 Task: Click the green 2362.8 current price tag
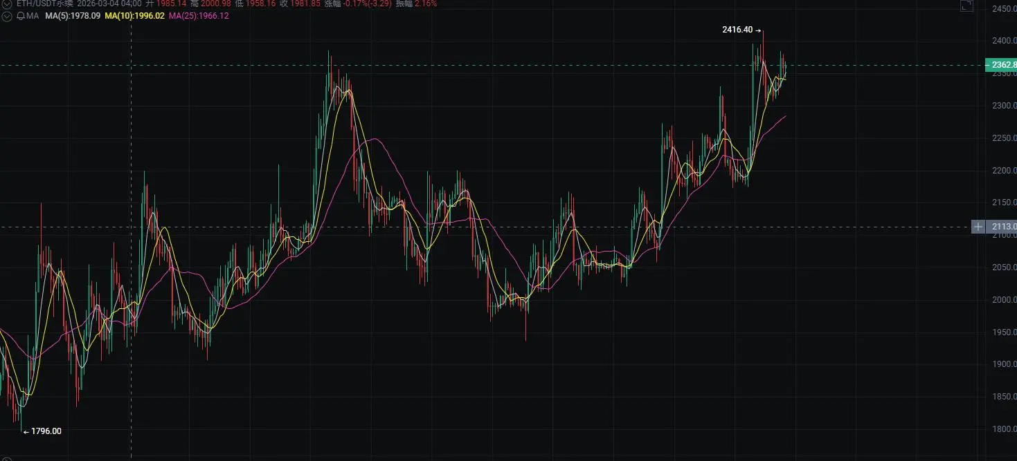point(1001,66)
